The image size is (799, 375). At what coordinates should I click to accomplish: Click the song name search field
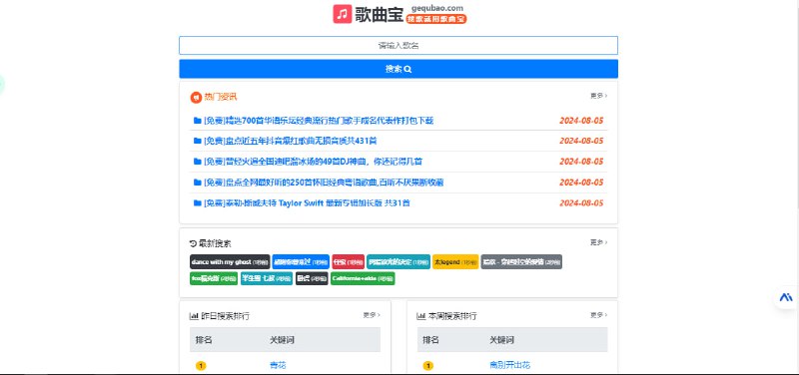[x=399, y=45]
